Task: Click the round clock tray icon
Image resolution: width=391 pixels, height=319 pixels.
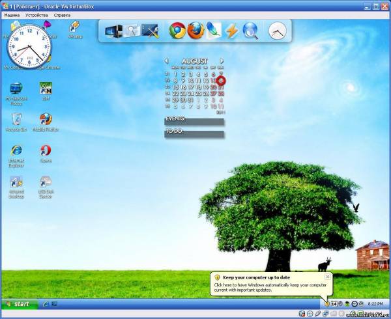Action: [355, 304]
